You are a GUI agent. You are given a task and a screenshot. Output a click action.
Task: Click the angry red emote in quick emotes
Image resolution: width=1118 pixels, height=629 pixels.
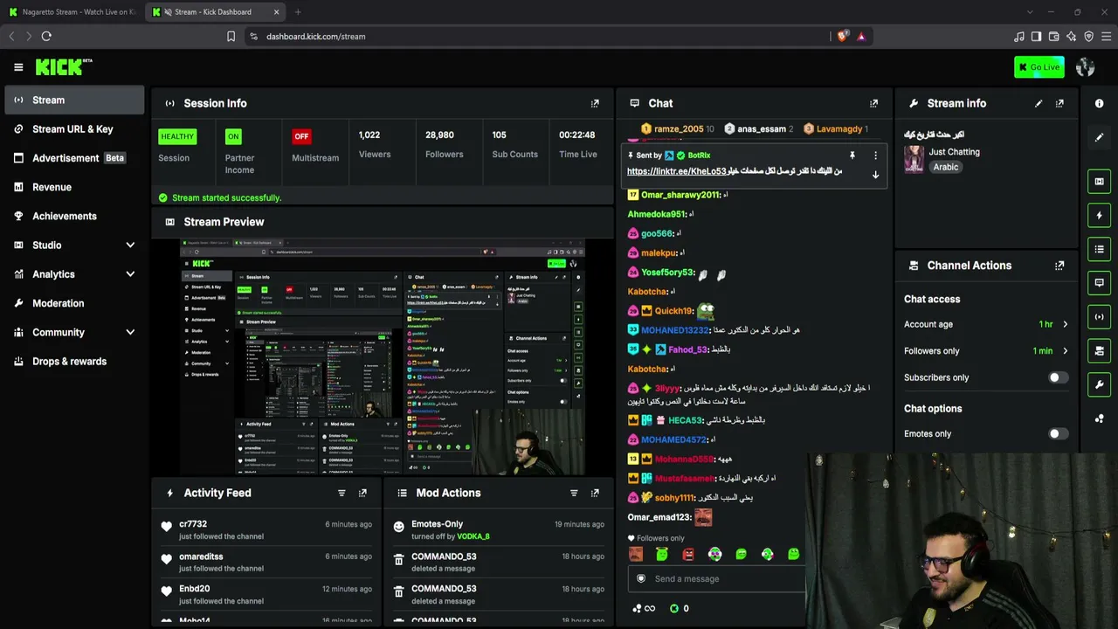(x=688, y=554)
